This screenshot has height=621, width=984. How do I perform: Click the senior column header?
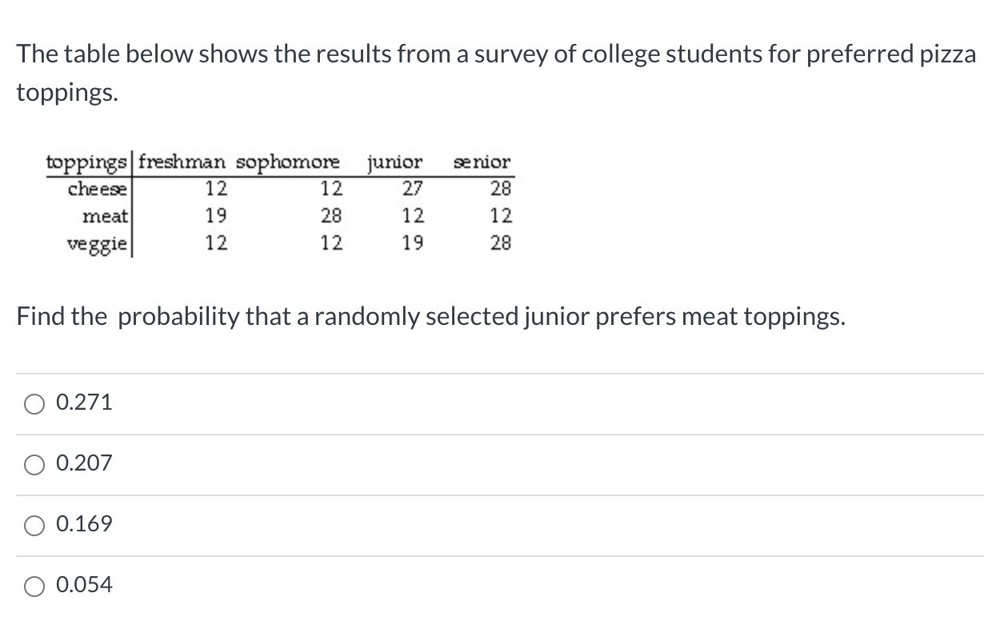(481, 162)
